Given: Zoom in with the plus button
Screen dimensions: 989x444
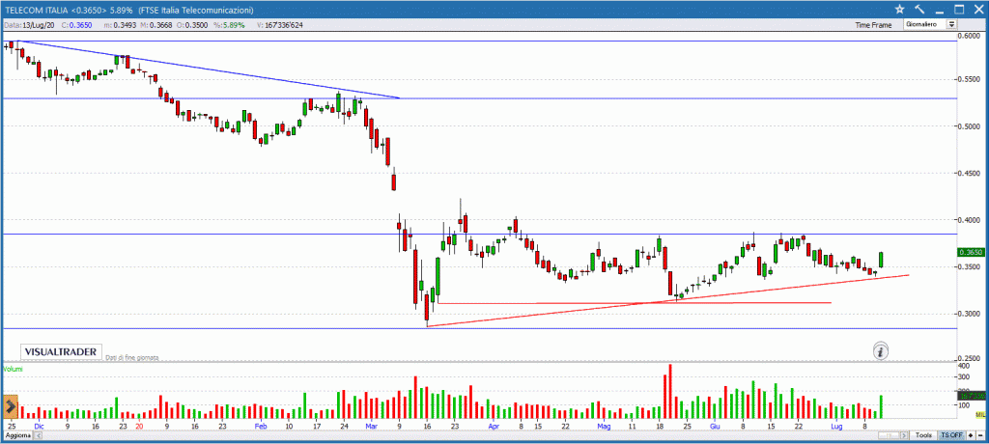Looking at the screenshot, I should pyautogui.click(x=971, y=436).
